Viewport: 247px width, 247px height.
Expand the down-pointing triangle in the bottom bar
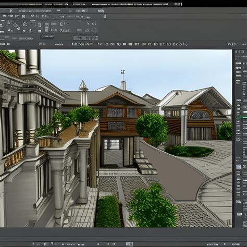pos(52,244)
